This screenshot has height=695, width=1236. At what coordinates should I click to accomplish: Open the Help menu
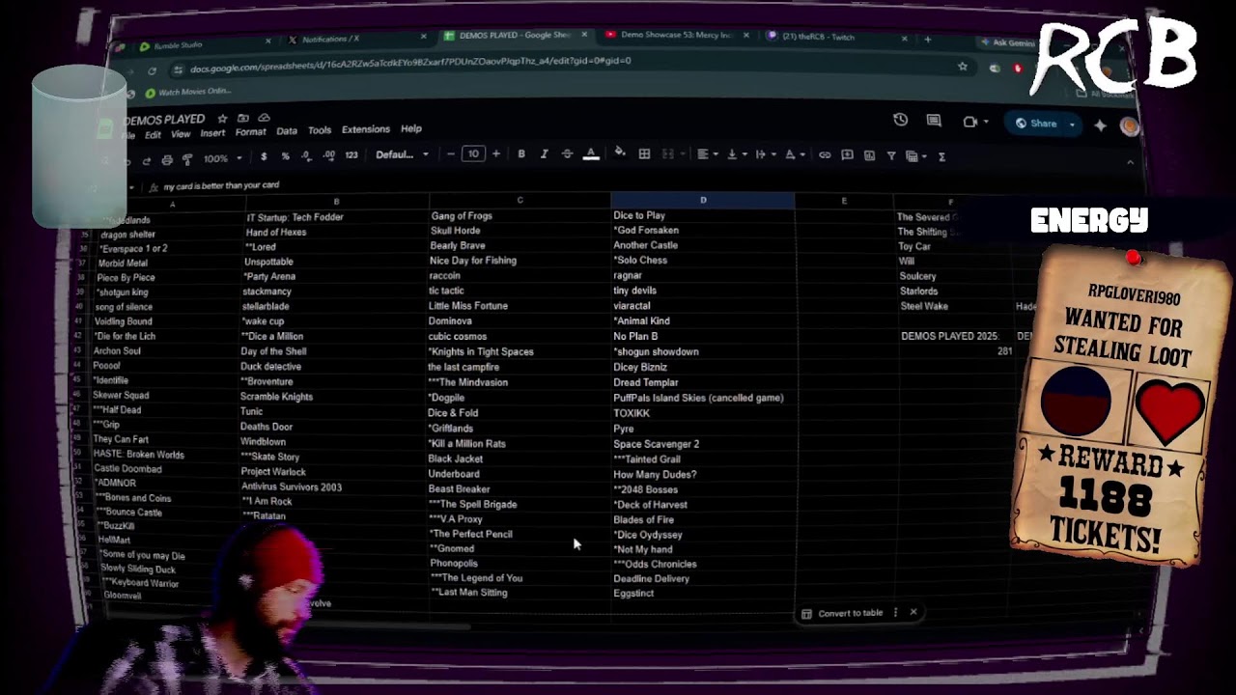[411, 129]
